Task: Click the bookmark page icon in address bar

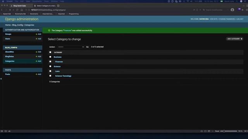Action: point(197,10)
